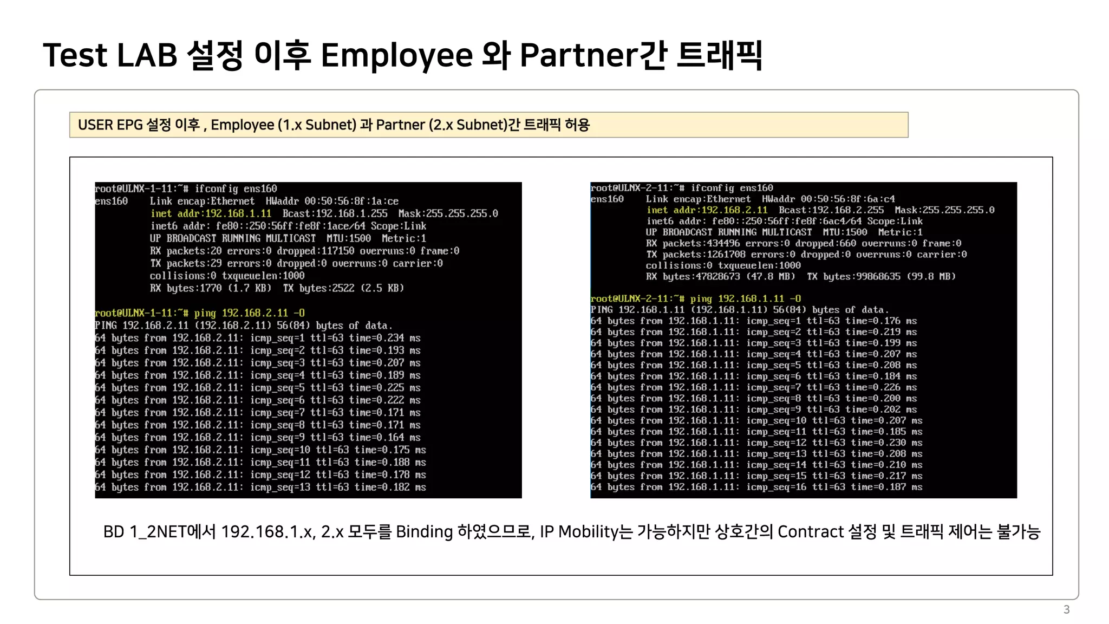Click the inet addr:192.168.2.11 line
The width and height of the screenshot is (1109, 624).
[x=707, y=210]
